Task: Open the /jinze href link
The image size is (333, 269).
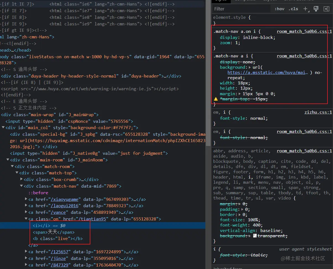Action: [58, 259]
